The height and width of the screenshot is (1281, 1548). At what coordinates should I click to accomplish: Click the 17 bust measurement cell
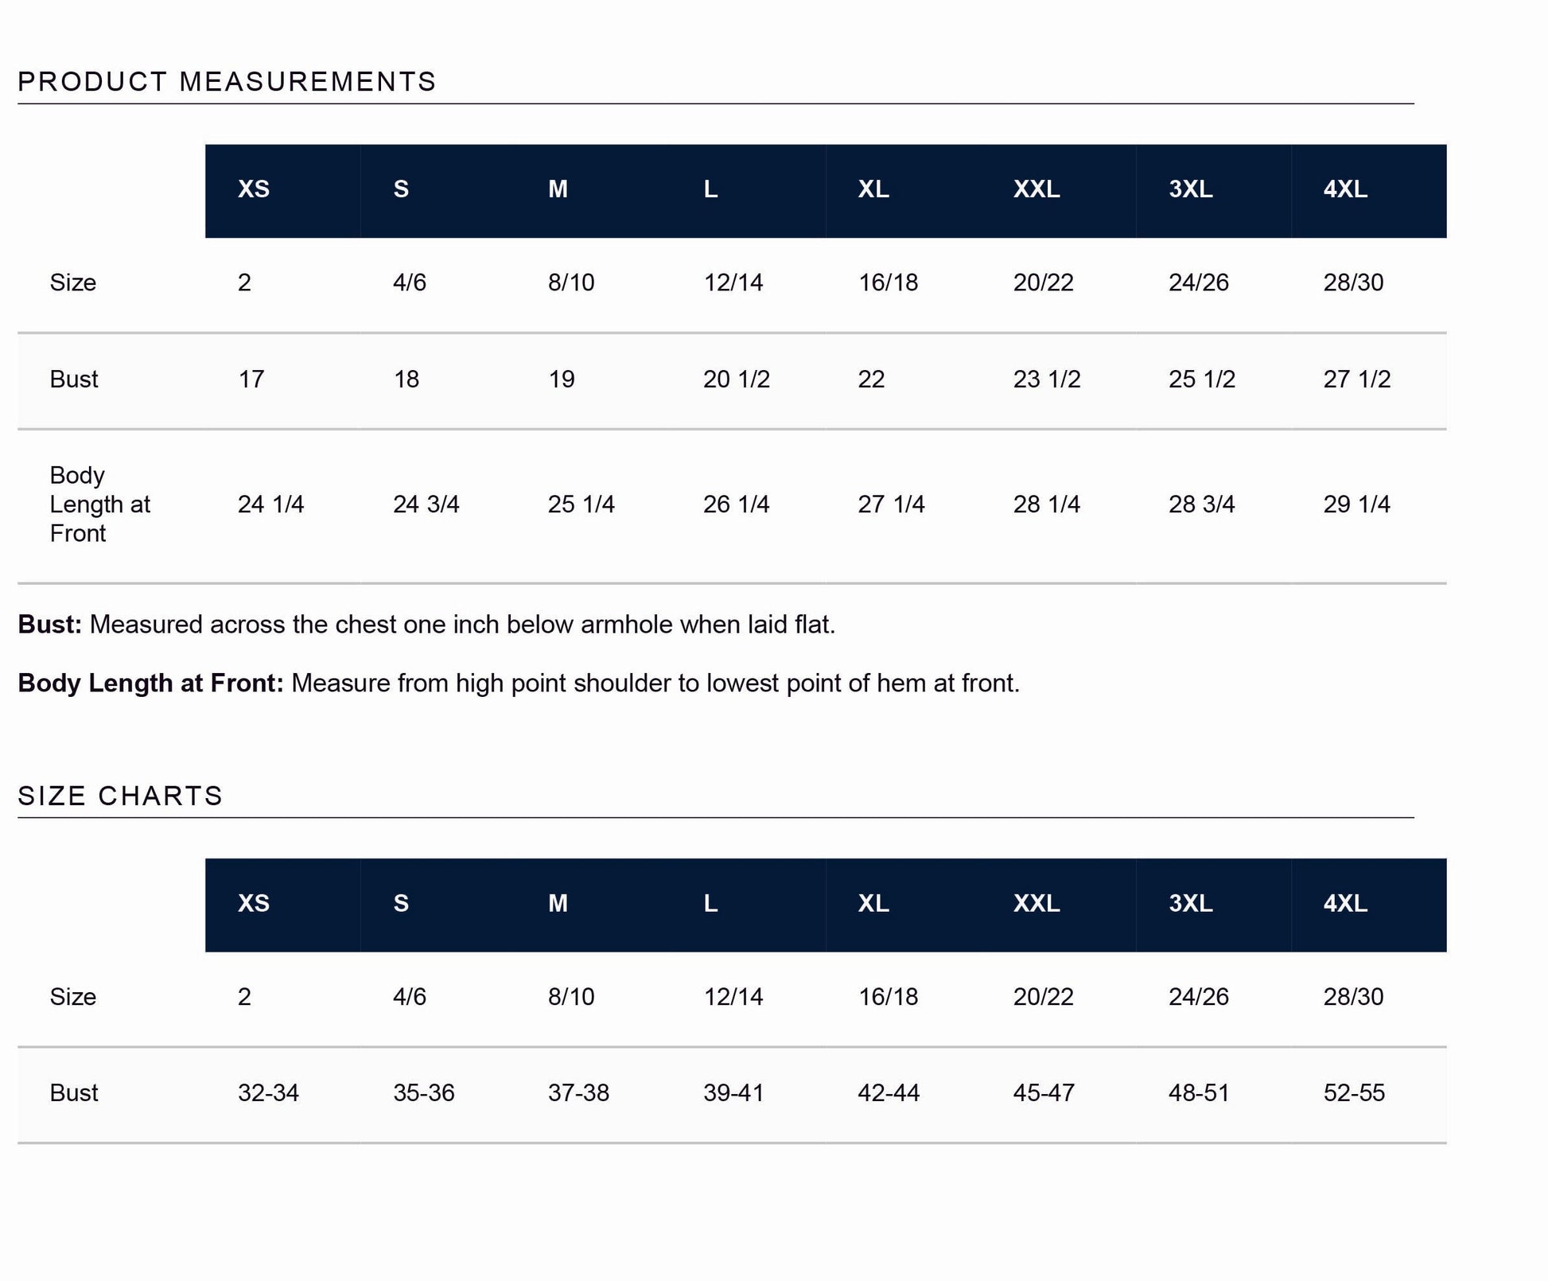coord(251,380)
